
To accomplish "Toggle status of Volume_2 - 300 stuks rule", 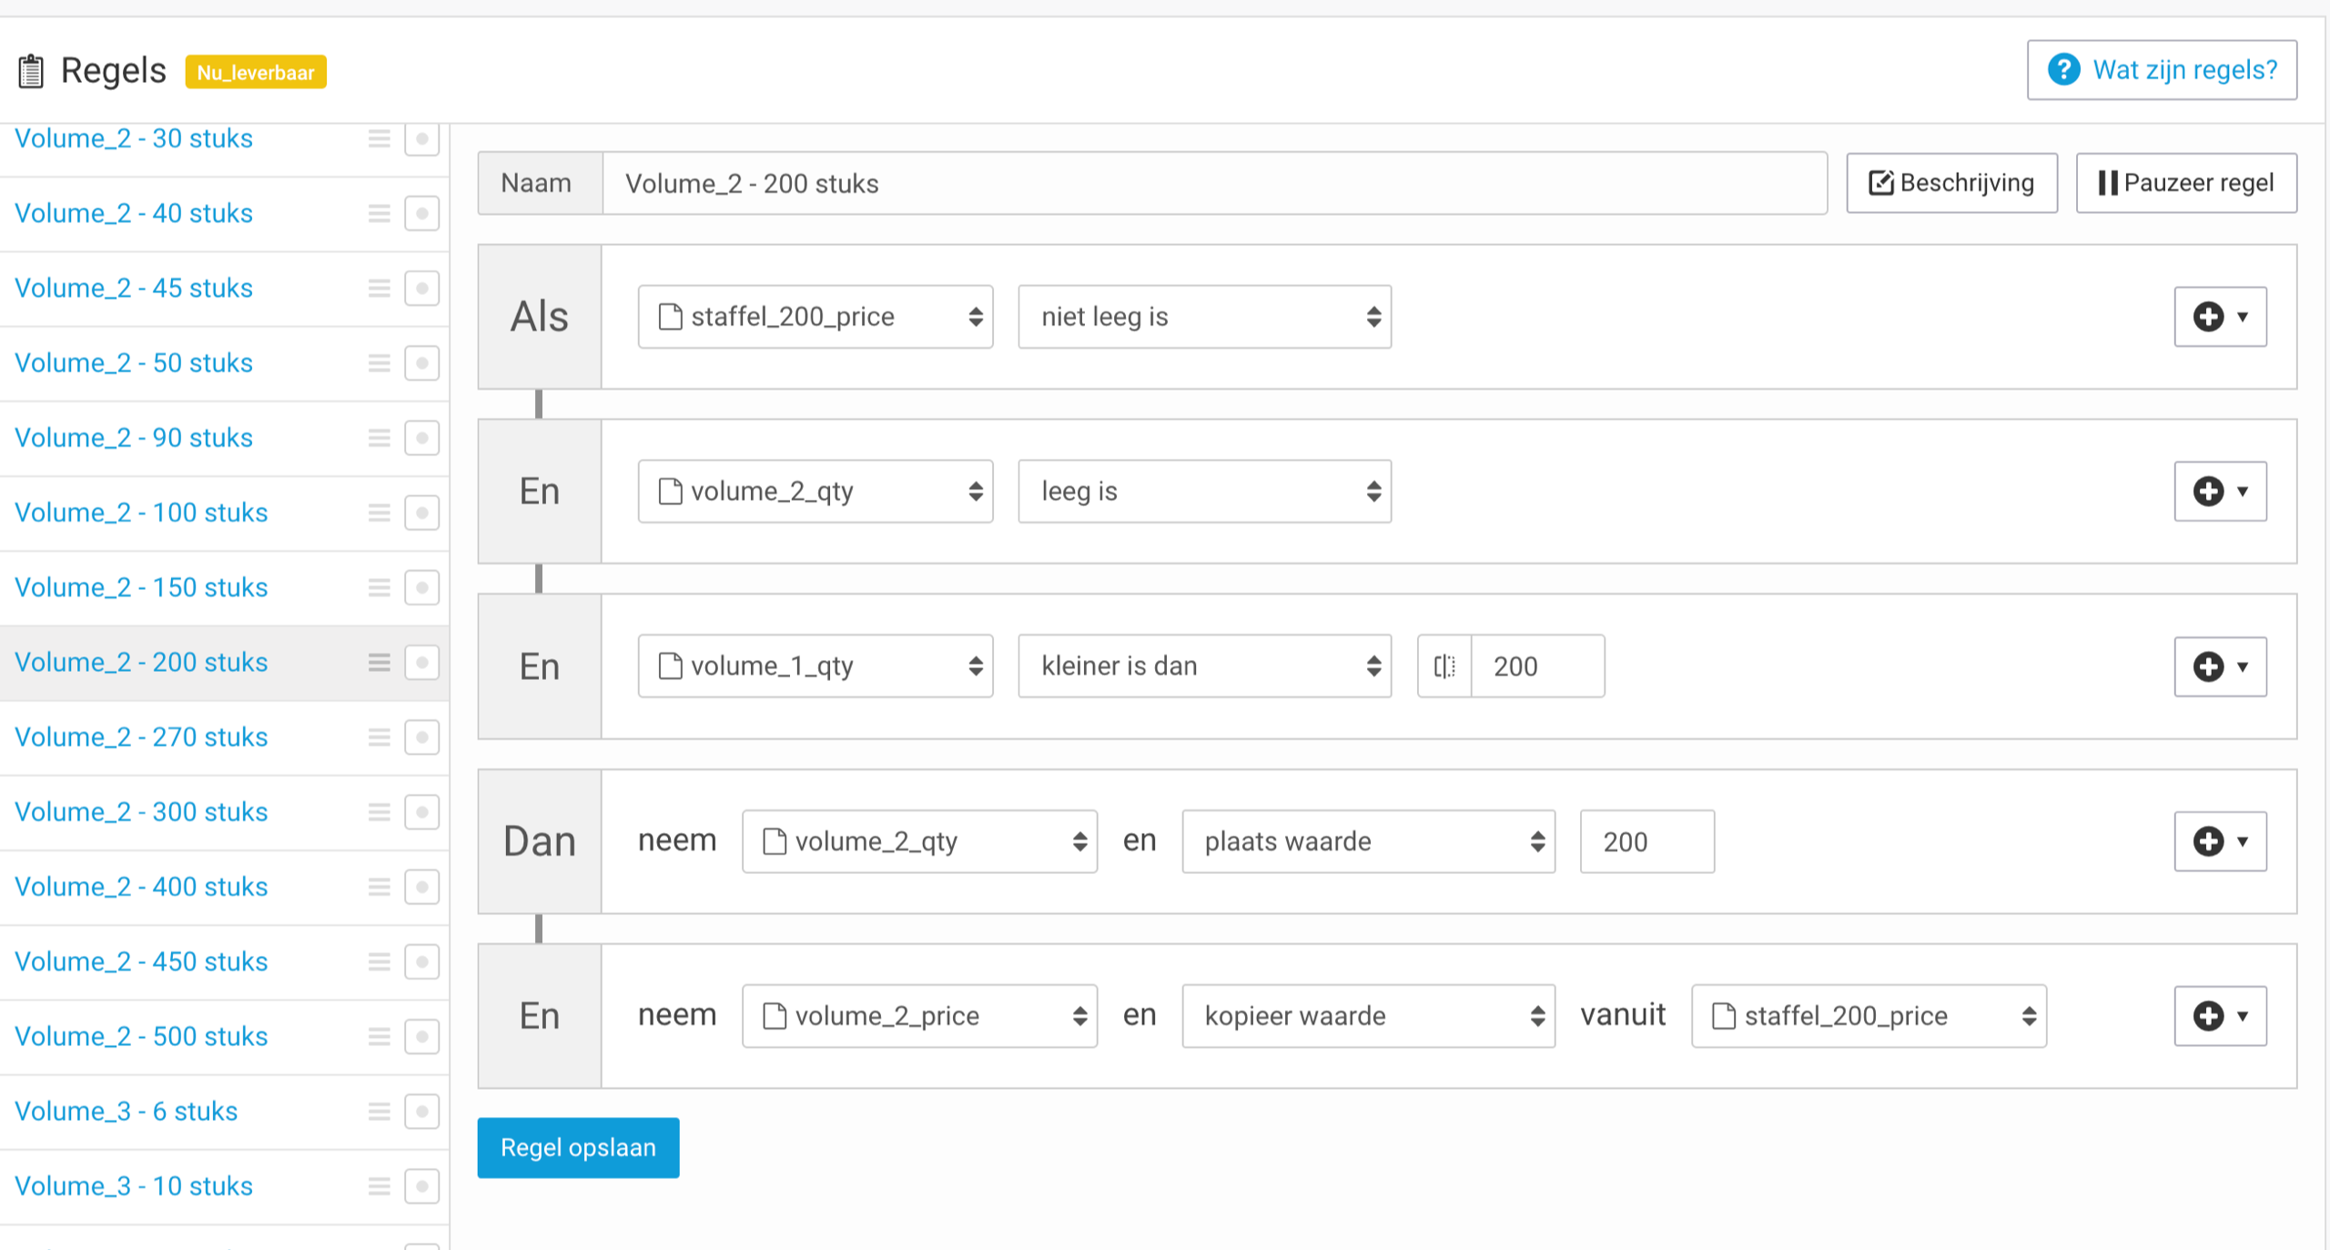I will coord(421,812).
